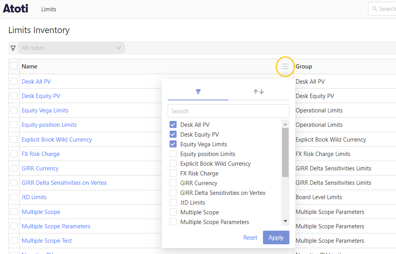396x254 pixels.
Task: Check the FX Risk Charge filter option
Action: coord(173,173)
